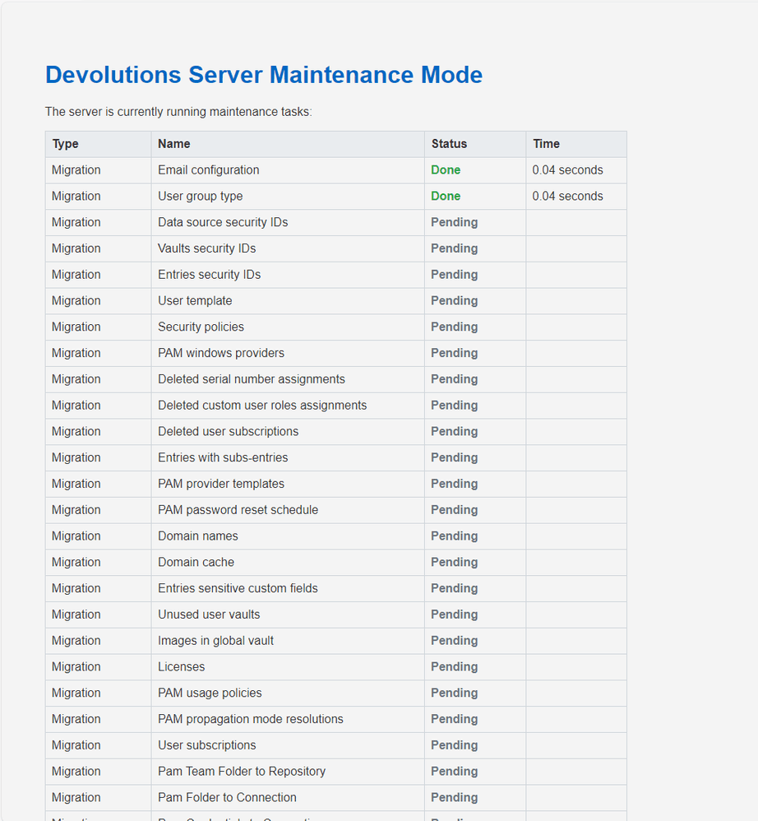
Task: Select the "The server is currently running maintenance tasks" text
Action: point(178,112)
